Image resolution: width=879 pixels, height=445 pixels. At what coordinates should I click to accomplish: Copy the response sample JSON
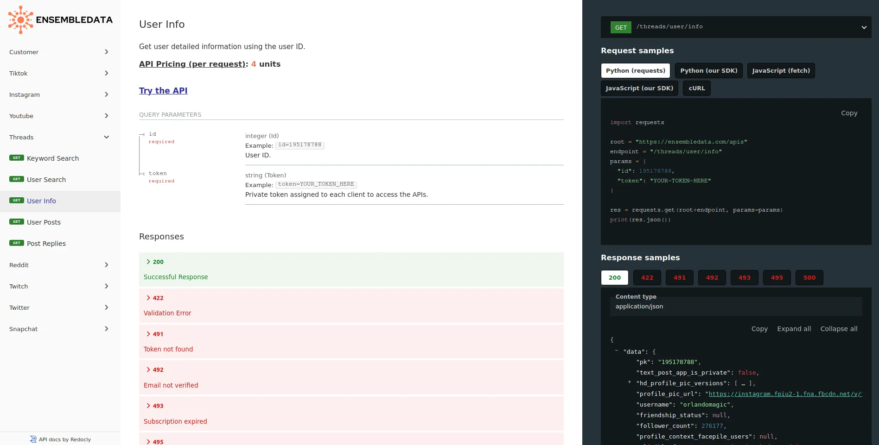pos(759,329)
